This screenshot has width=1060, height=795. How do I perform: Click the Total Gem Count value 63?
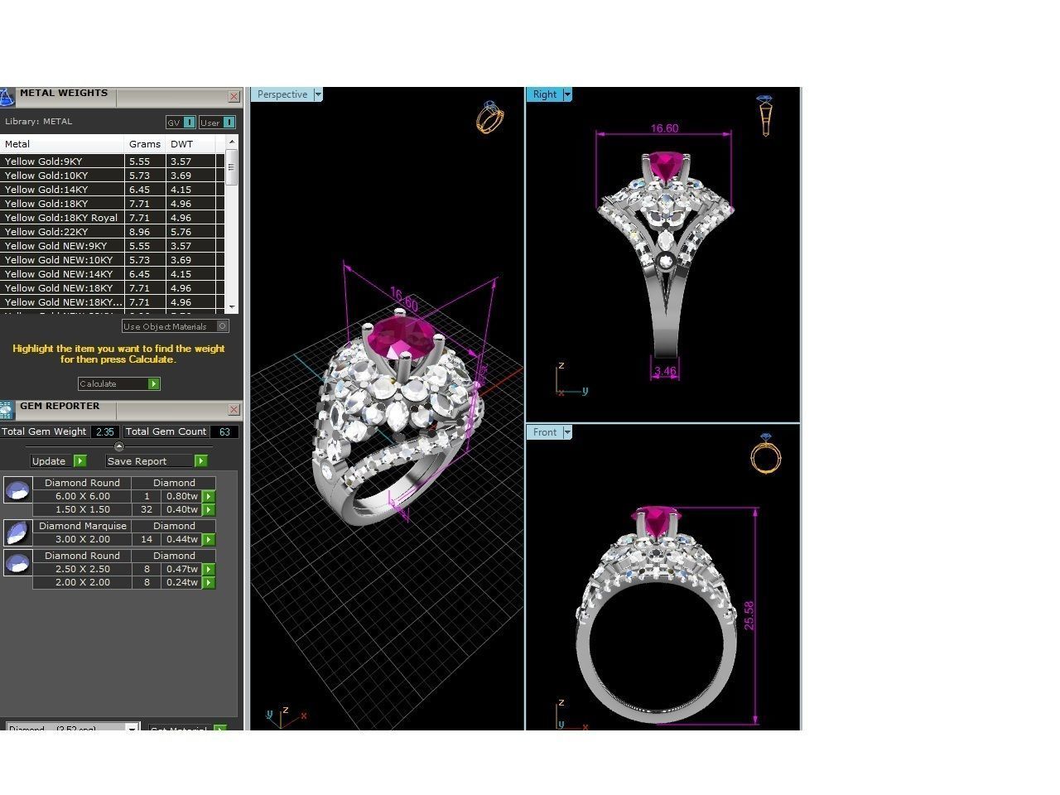point(224,431)
